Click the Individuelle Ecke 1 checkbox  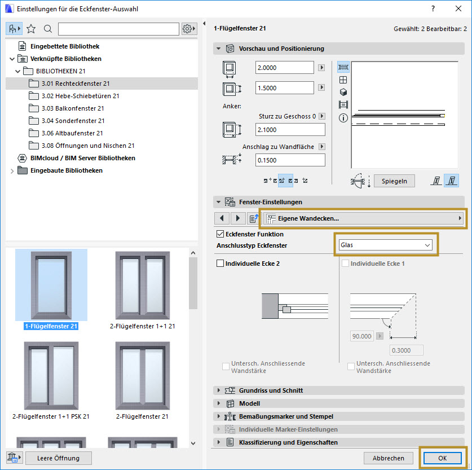coord(345,263)
